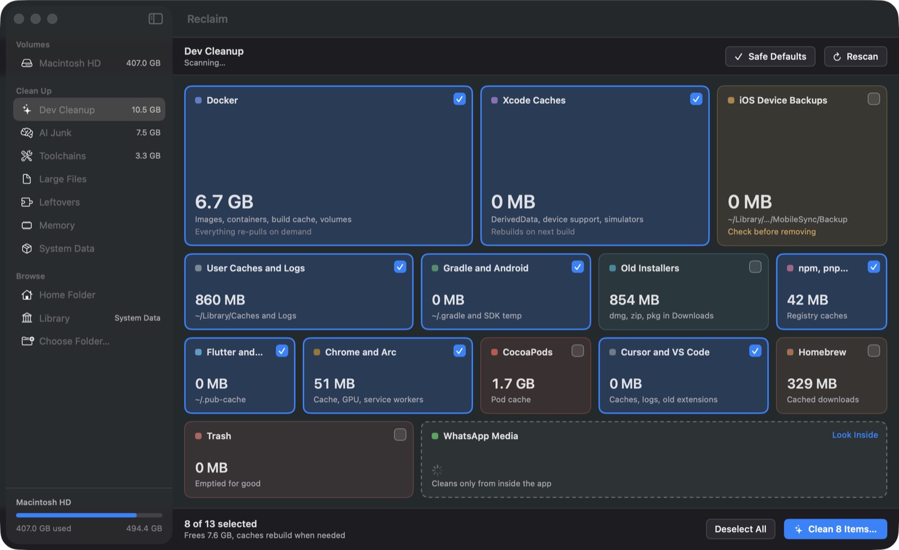Click the Deselect All button
The width and height of the screenshot is (899, 550).
click(741, 529)
